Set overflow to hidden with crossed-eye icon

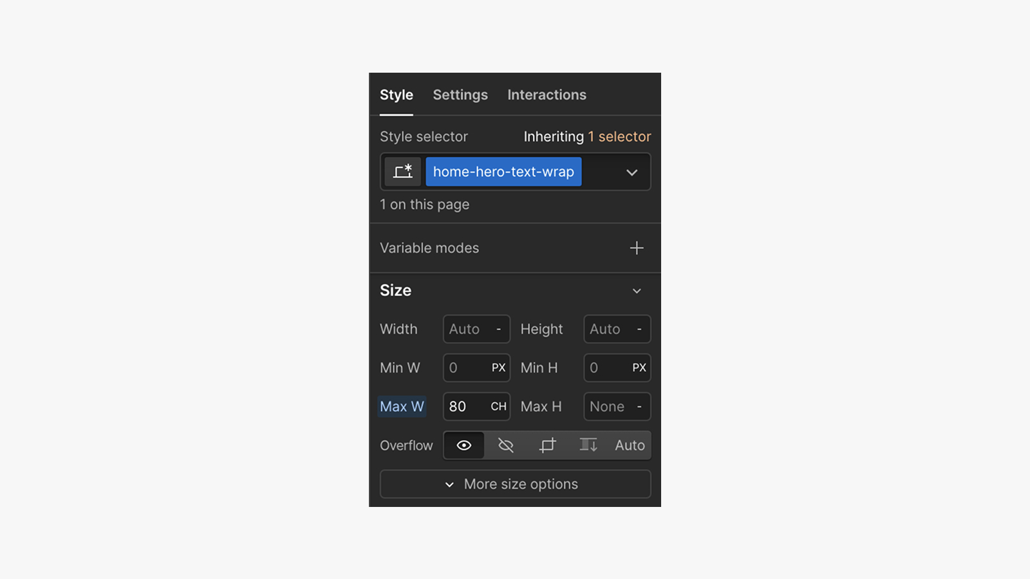point(505,445)
